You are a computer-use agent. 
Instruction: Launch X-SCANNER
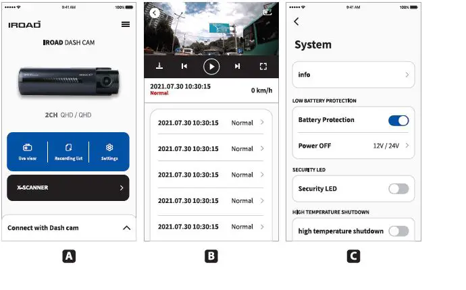[68, 187]
